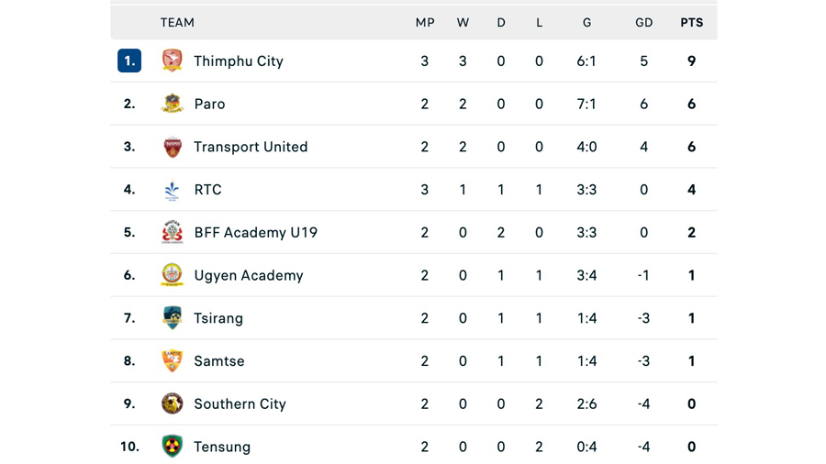Click the Tensung team crest
Screen dimensions: 826x464
pos(173,446)
